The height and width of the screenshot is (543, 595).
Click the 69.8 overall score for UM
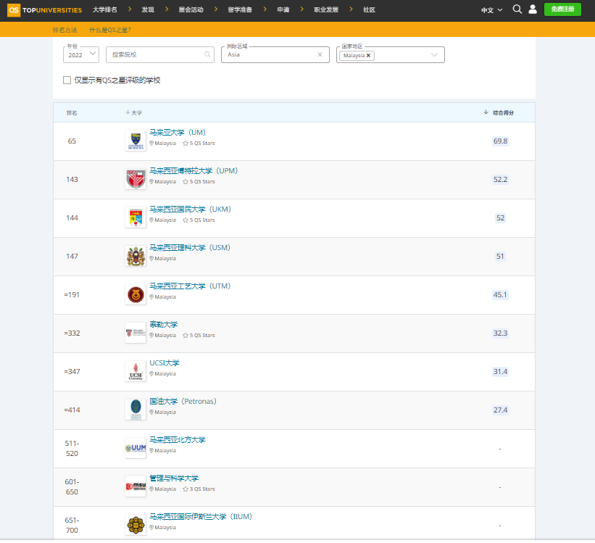click(500, 141)
